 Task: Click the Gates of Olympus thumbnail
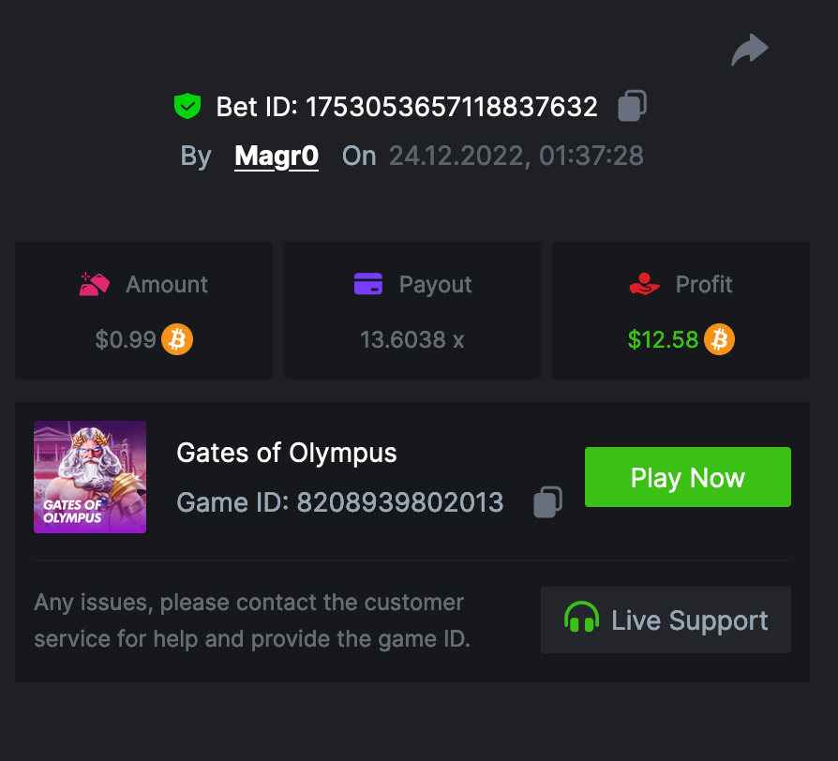[90, 477]
